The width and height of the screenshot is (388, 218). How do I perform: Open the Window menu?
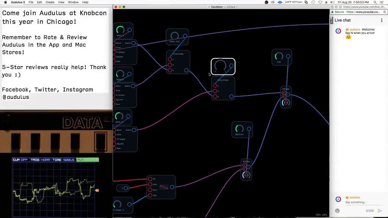tap(73, 2)
